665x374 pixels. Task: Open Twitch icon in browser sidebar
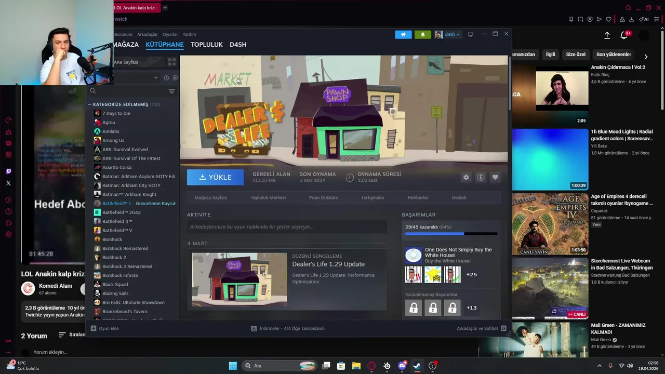coord(8,171)
